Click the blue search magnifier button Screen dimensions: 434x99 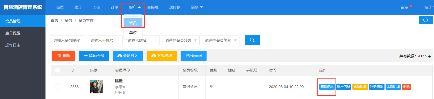click(253, 40)
